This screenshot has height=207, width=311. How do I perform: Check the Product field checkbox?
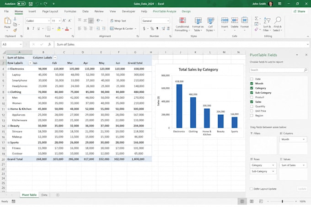pos(252,97)
